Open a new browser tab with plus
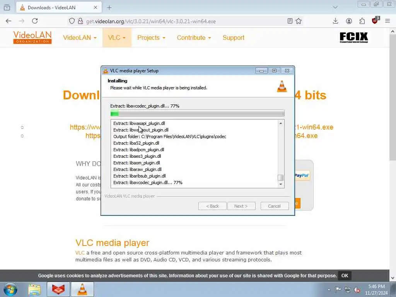 click(x=109, y=8)
